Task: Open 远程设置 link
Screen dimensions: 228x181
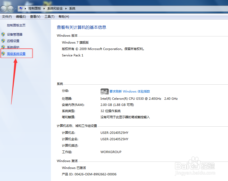Action: pos(13,41)
